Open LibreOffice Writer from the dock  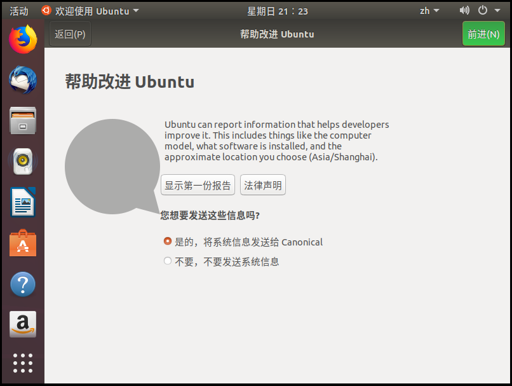click(x=23, y=202)
